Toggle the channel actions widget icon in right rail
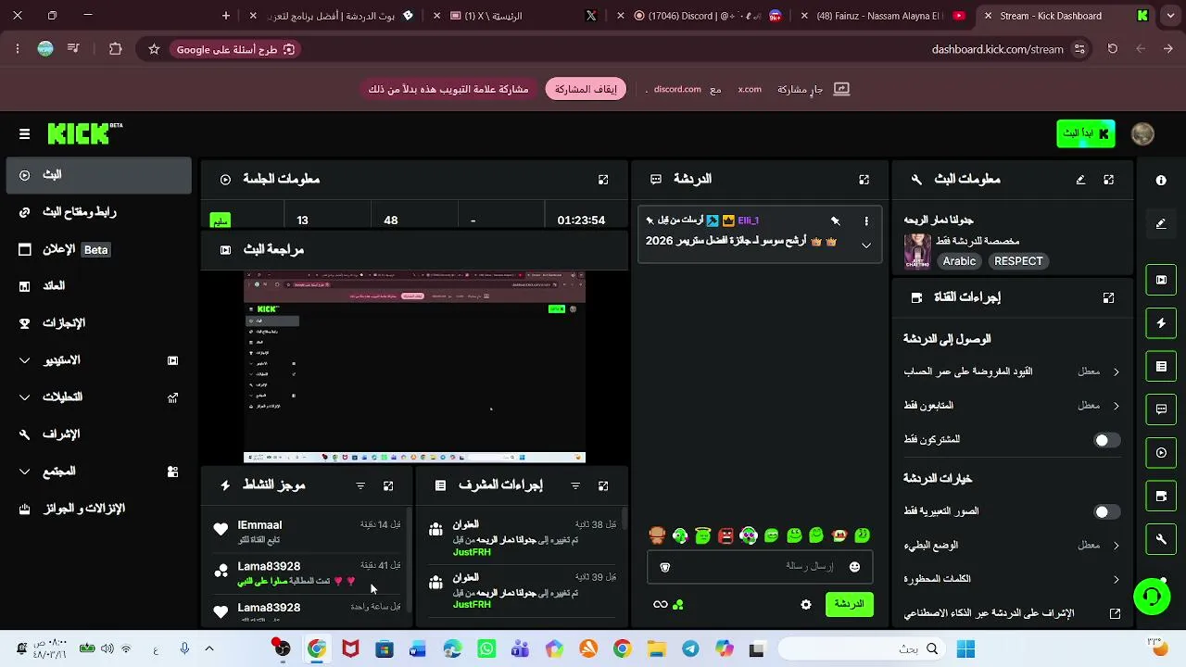 1161,496
